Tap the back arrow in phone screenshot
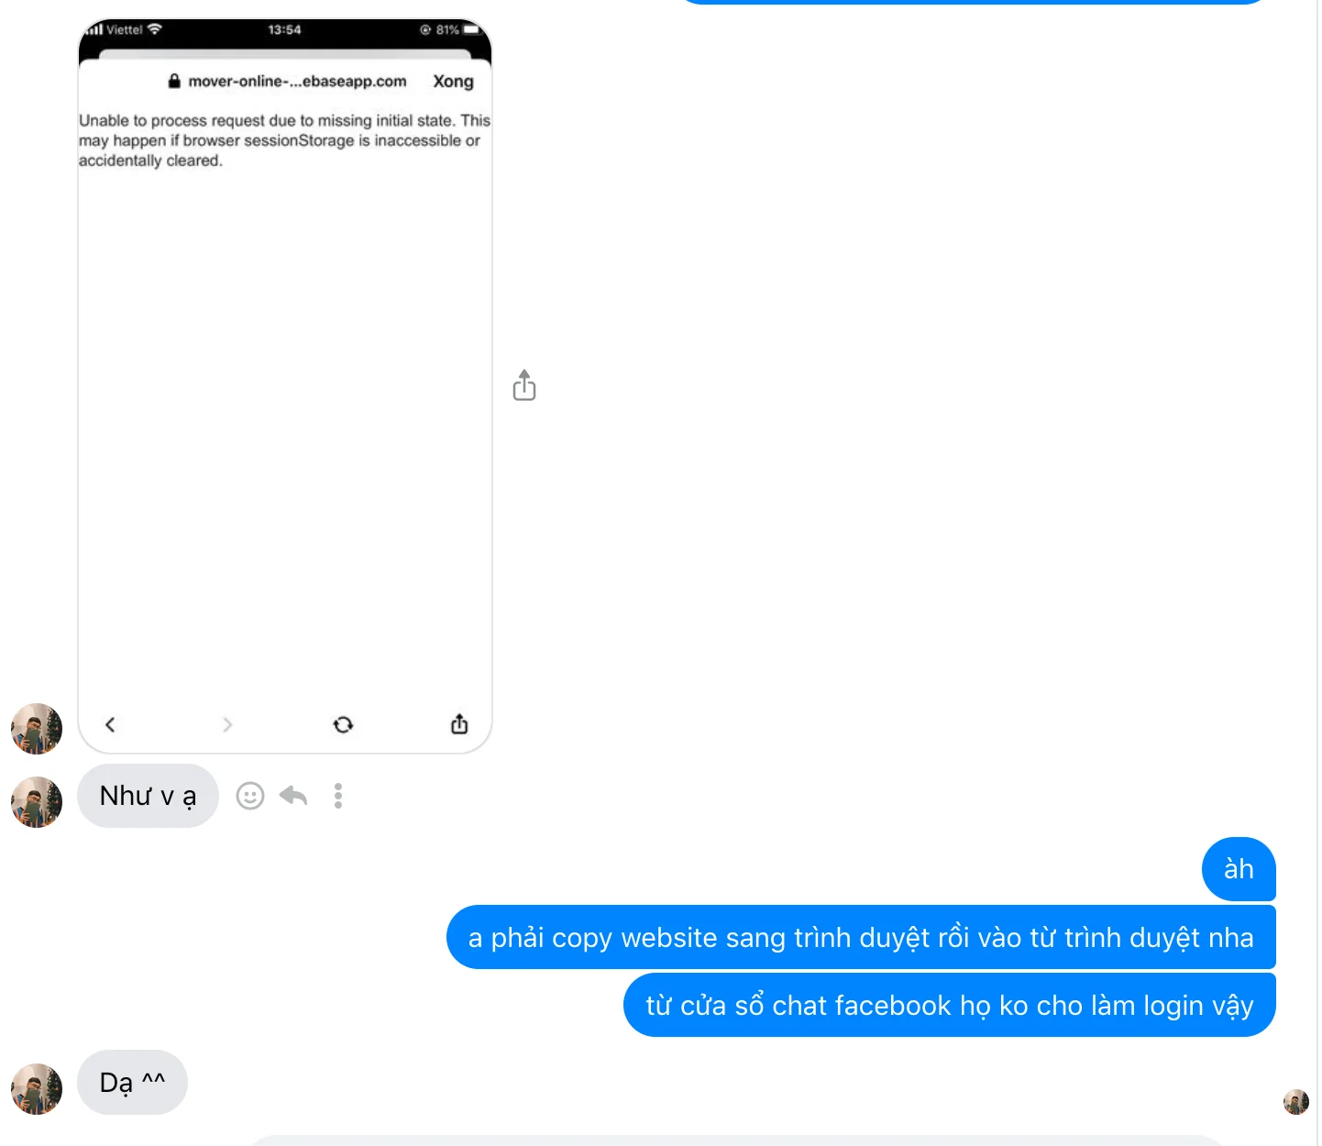 tap(110, 724)
